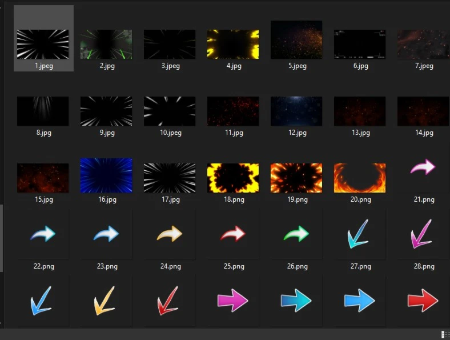450x340 pixels.
Task: Select the red straight right arrow thumbnail
Action: point(423,301)
